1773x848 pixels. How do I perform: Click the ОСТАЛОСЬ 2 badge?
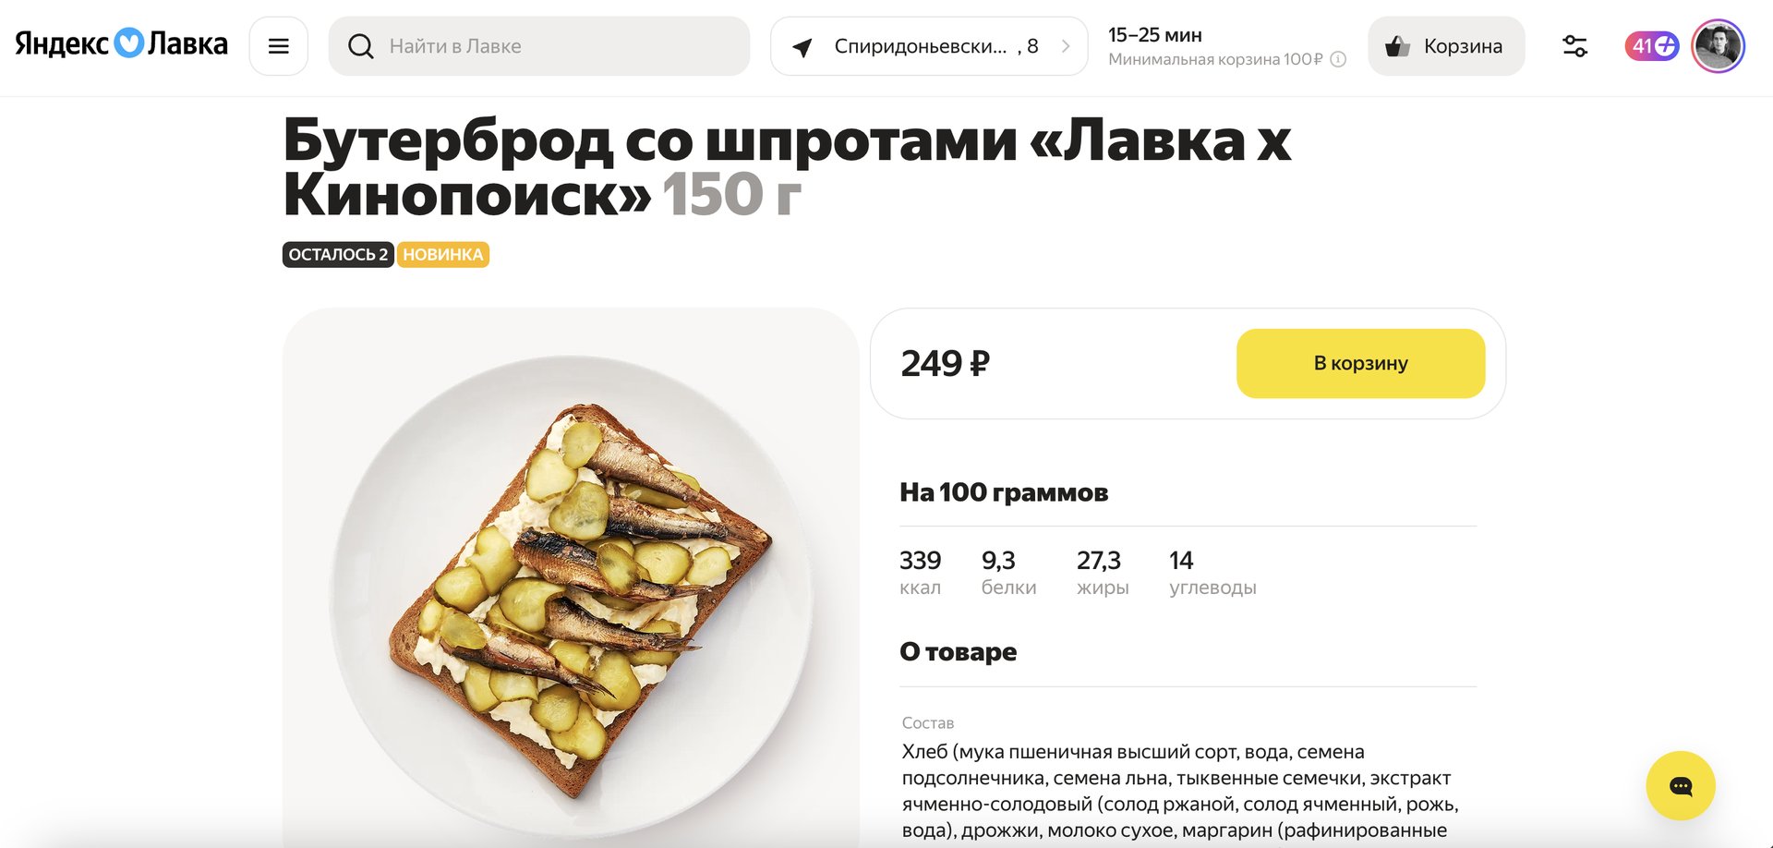coord(338,255)
